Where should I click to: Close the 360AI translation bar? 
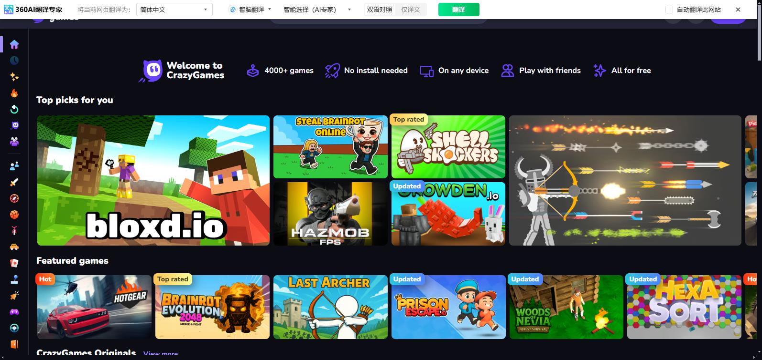[738, 10]
